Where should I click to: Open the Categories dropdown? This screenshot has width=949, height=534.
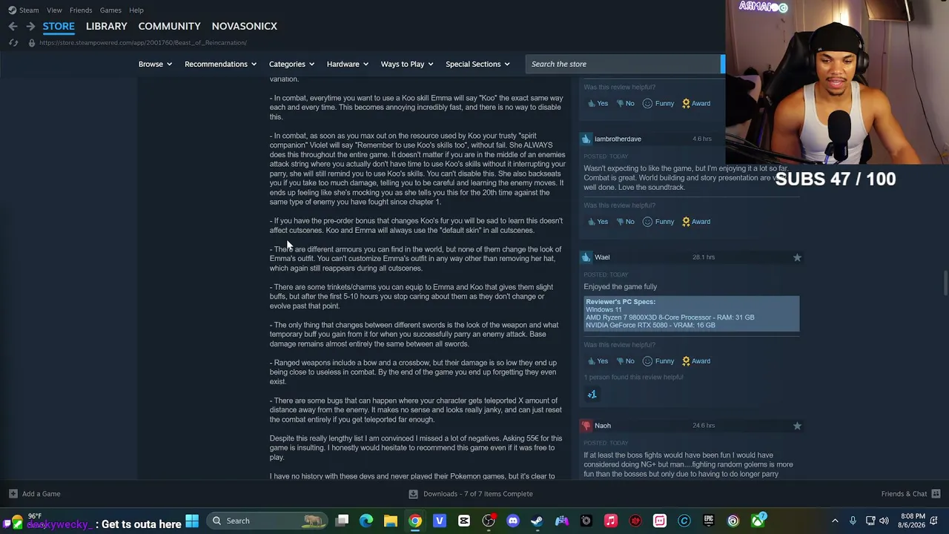[x=291, y=64]
